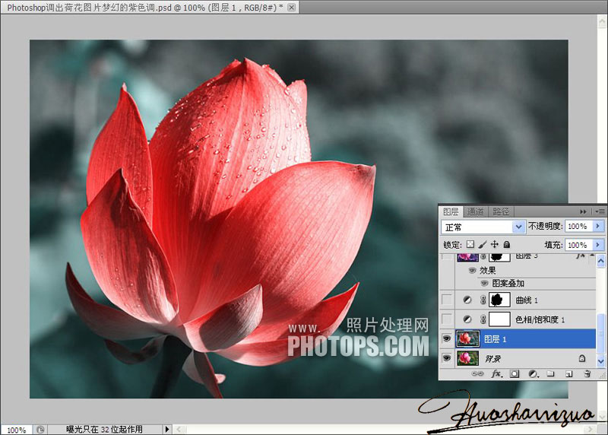The image size is (608, 435).
Task: Create a new group folder icon
Action: click(x=550, y=373)
